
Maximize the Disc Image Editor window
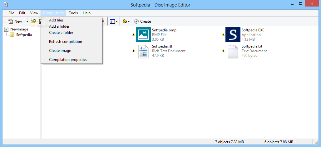[x=301, y=3]
